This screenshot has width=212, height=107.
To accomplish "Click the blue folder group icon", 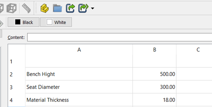I will click(57, 8).
